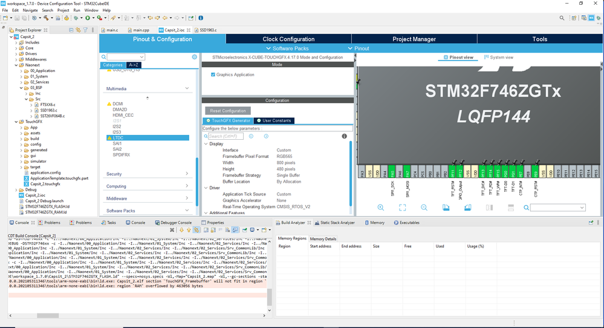Select Capsit_2.ioc in project tree
604x328 pixels.
click(36, 195)
